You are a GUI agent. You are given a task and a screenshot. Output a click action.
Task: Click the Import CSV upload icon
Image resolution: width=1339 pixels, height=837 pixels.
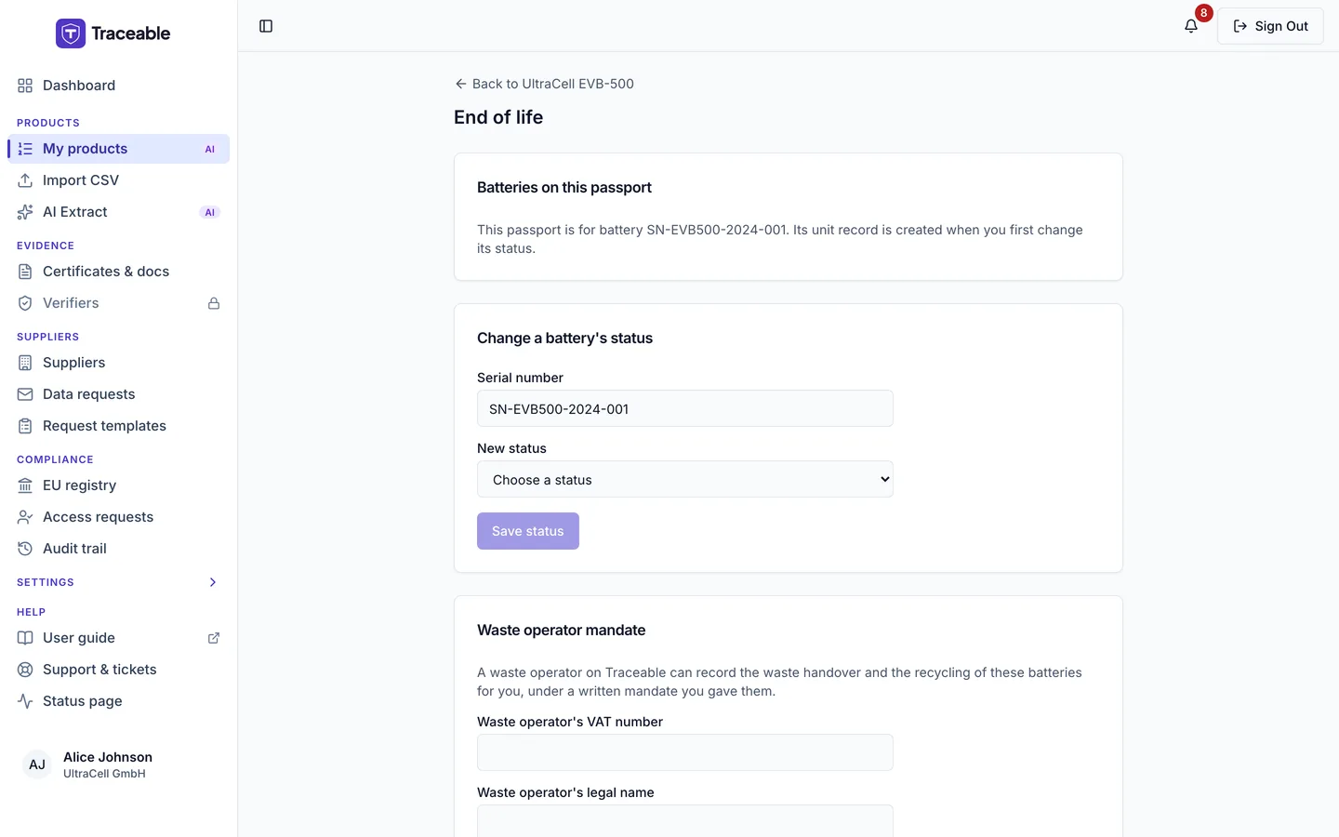click(x=25, y=180)
